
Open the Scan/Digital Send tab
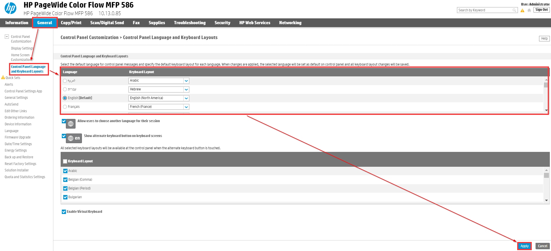coord(107,23)
